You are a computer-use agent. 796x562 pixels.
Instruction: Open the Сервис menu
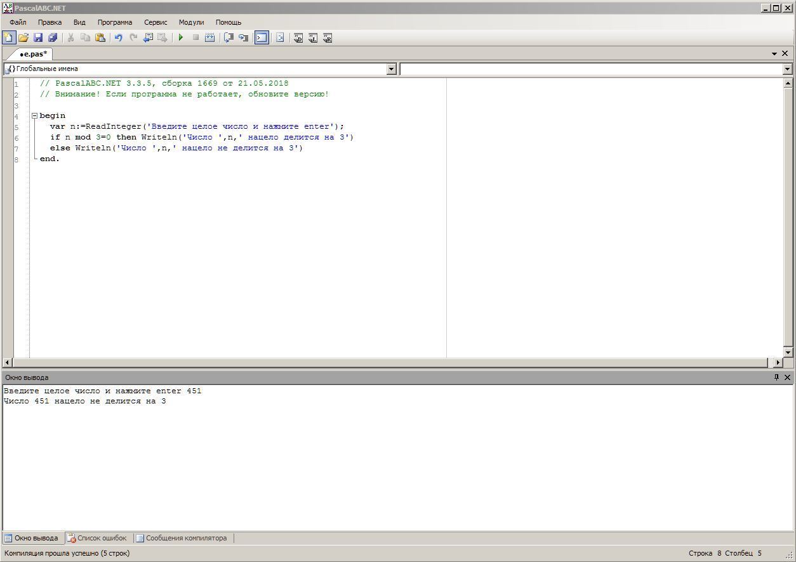156,22
